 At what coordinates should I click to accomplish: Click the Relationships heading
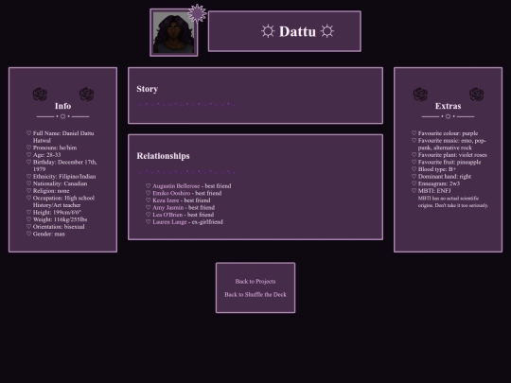[x=163, y=156]
